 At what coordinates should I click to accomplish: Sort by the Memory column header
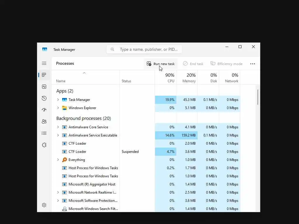point(187,78)
